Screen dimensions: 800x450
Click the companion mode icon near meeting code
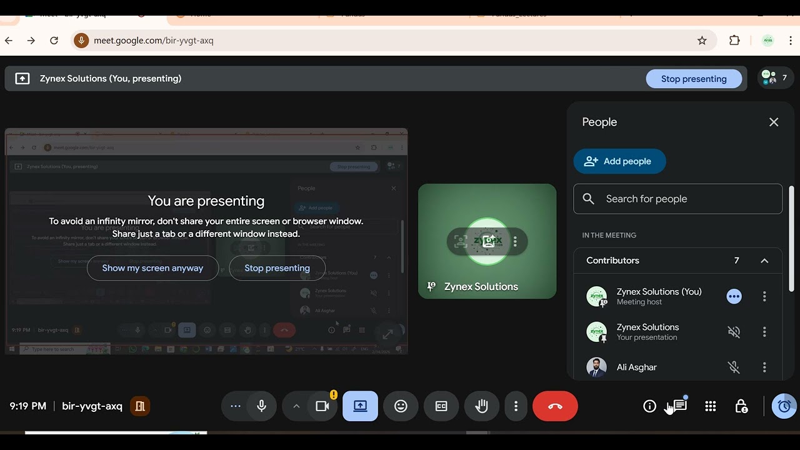coord(140,406)
